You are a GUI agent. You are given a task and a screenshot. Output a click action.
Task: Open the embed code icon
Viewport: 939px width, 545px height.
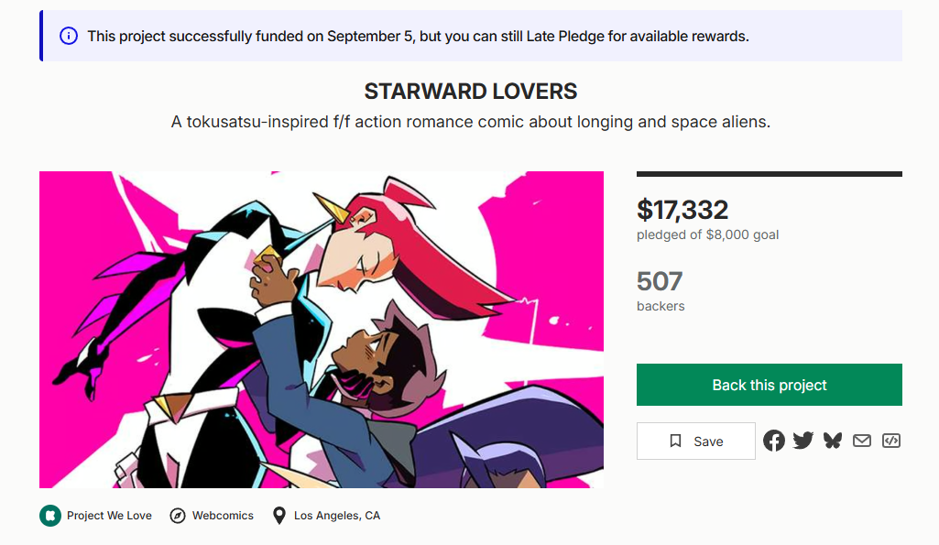(891, 441)
